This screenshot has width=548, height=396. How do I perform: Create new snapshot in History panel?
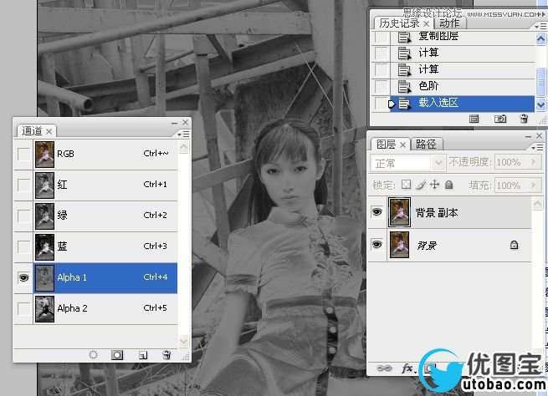[499, 119]
